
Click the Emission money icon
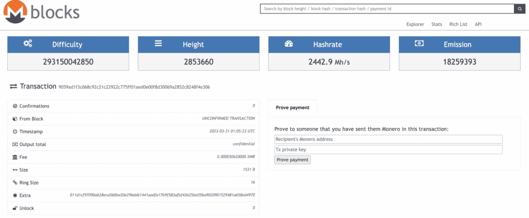pyautogui.click(x=419, y=44)
